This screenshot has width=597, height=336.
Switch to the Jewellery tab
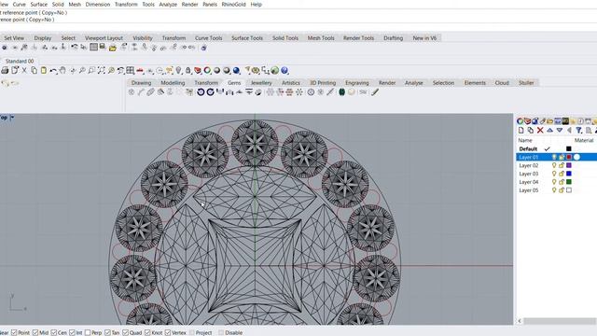tap(261, 83)
